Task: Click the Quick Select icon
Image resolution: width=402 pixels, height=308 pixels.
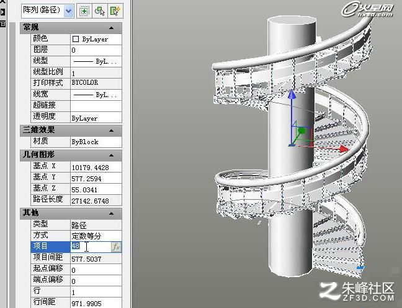Action: [x=115, y=11]
